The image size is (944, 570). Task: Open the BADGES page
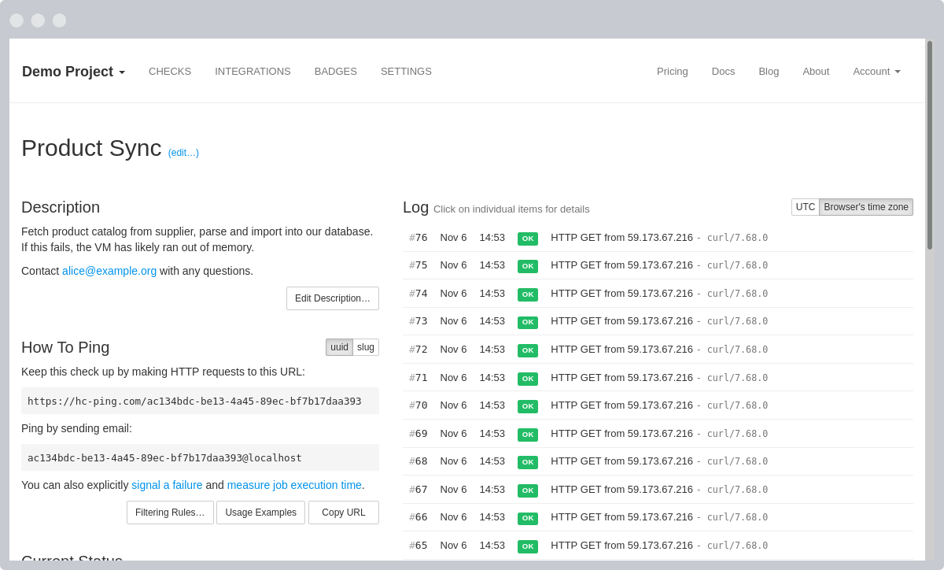click(335, 72)
